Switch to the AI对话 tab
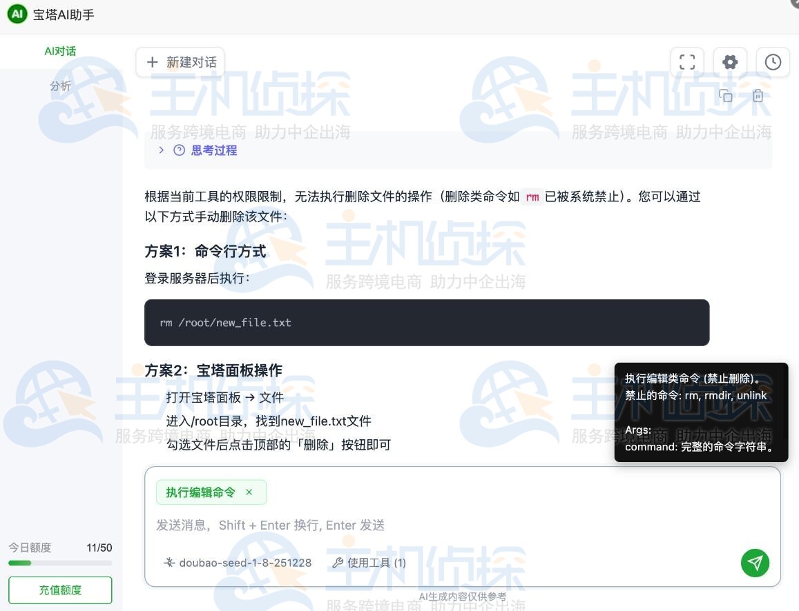Image resolution: width=799 pixels, height=611 pixels. pyautogui.click(x=60, y=51)
